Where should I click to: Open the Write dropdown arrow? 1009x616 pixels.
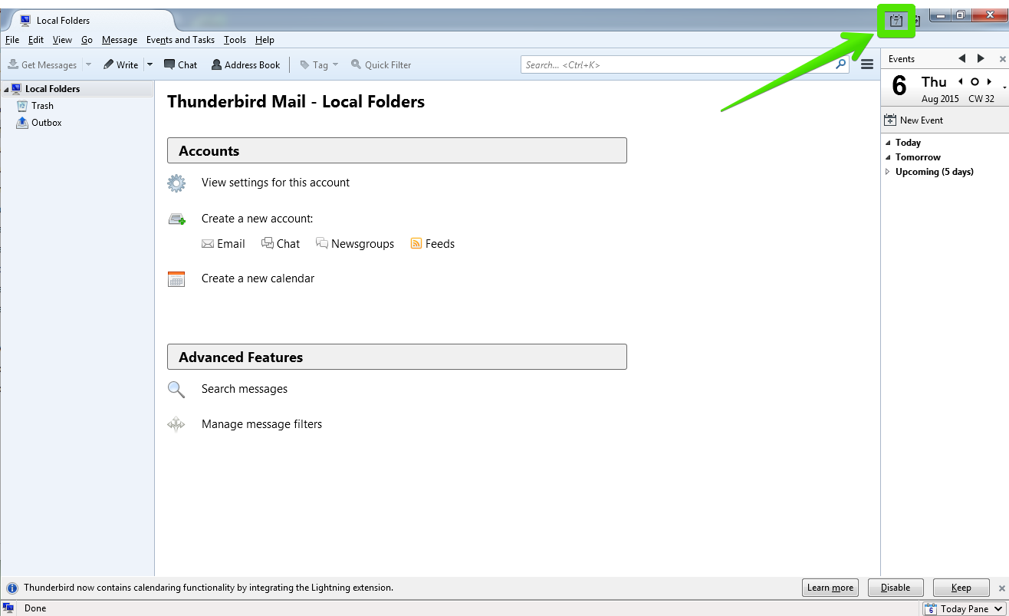point(150,65)
